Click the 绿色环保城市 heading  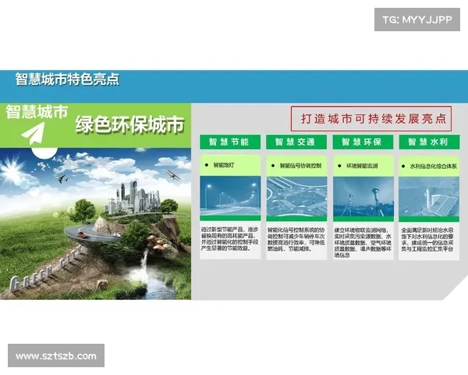coord(129,124)
